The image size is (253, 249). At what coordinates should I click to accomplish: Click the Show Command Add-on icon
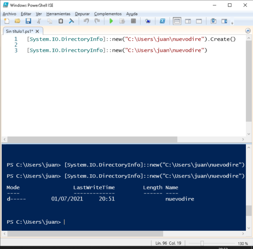224,21
